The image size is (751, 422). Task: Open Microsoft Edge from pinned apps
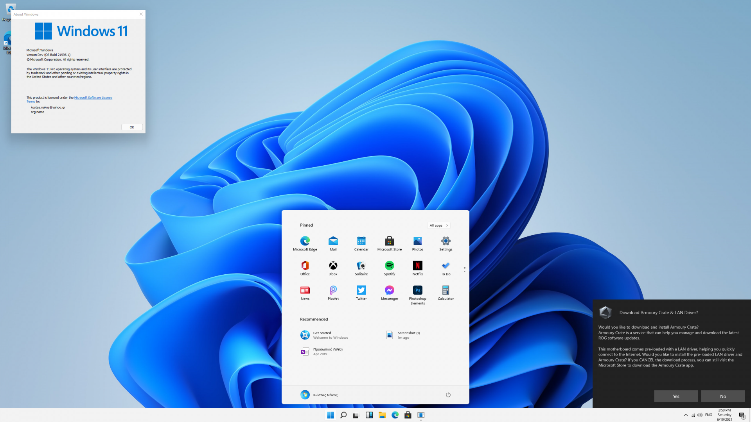(305, 243)
